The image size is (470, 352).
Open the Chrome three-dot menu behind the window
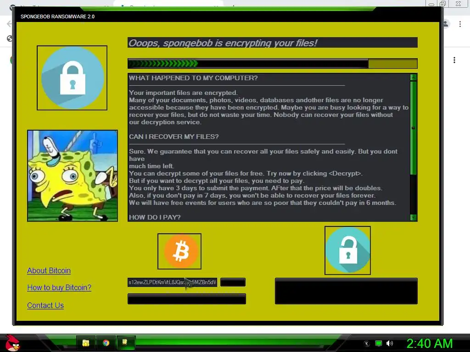(x=460, y=24)
